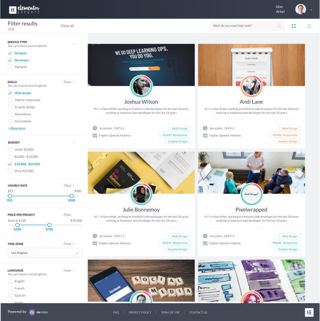This screenshot has height=321, width=320.
Task: Uncheck the Developer service type
Action: pos(10,60)
